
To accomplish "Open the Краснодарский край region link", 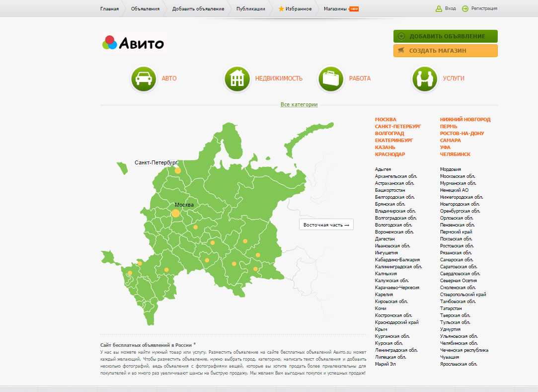I will click(396, 322).
